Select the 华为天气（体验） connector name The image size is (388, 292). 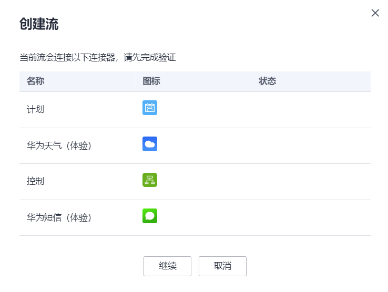[59, 145]
